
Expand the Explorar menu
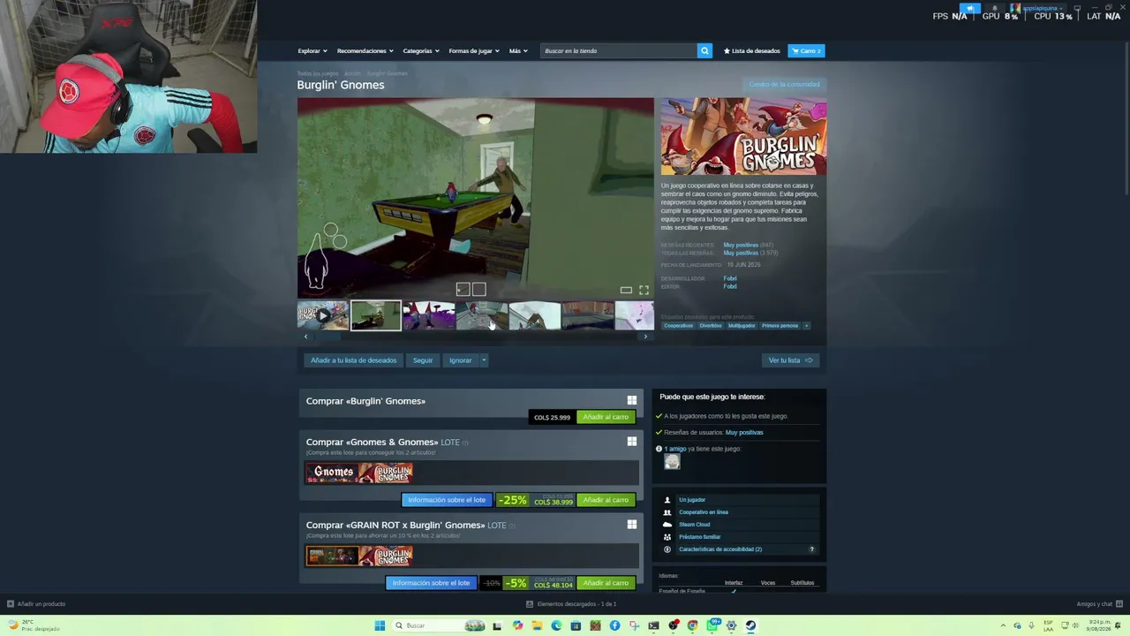312,50
